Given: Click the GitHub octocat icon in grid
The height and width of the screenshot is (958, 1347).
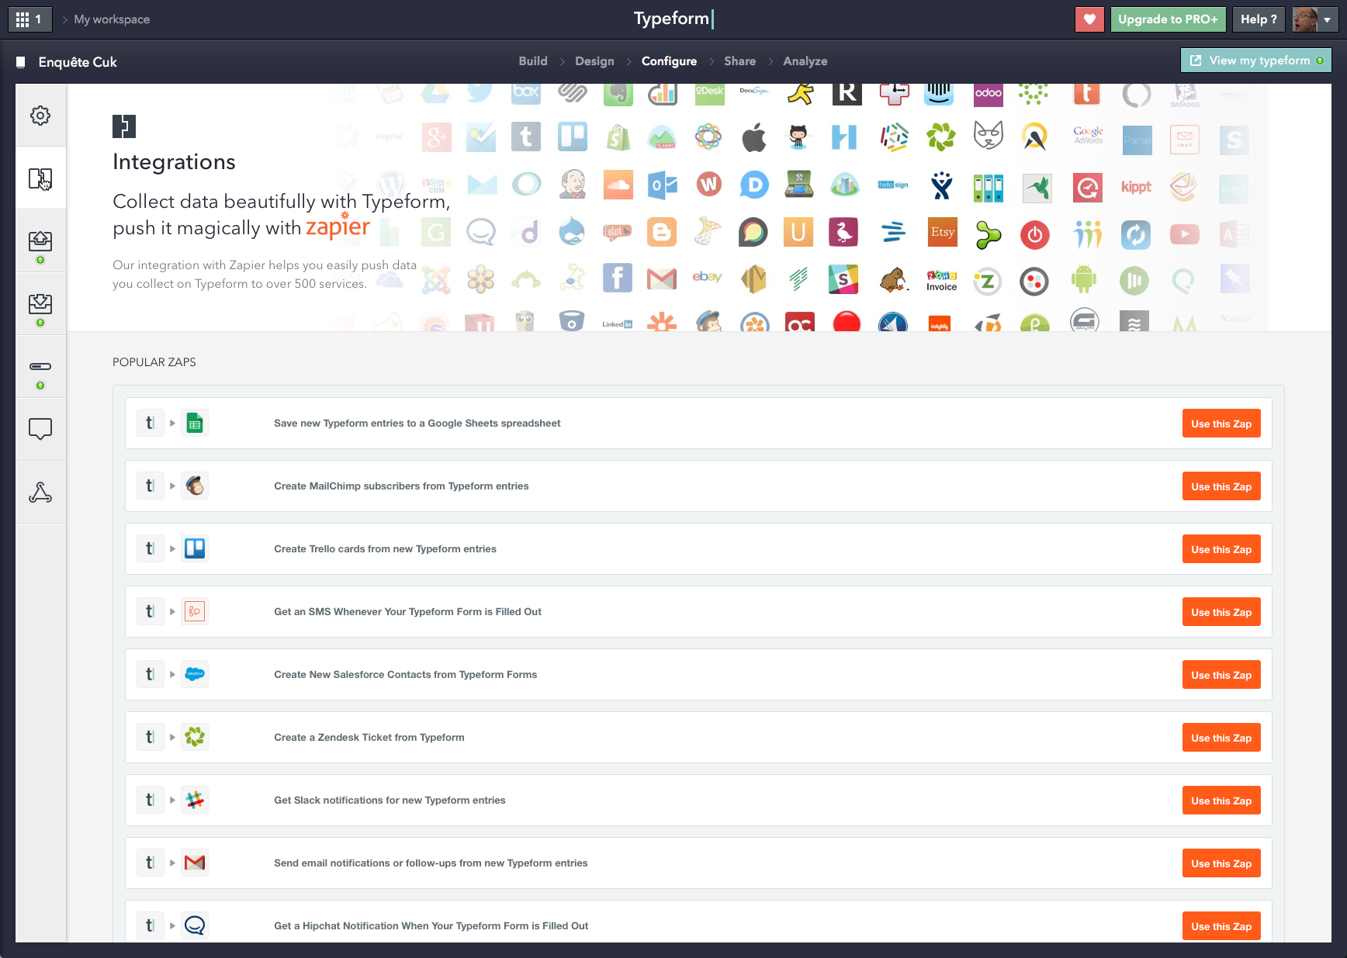Looking at the screenshot, I should [798, 137].
